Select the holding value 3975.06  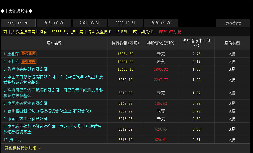point(125,119)
